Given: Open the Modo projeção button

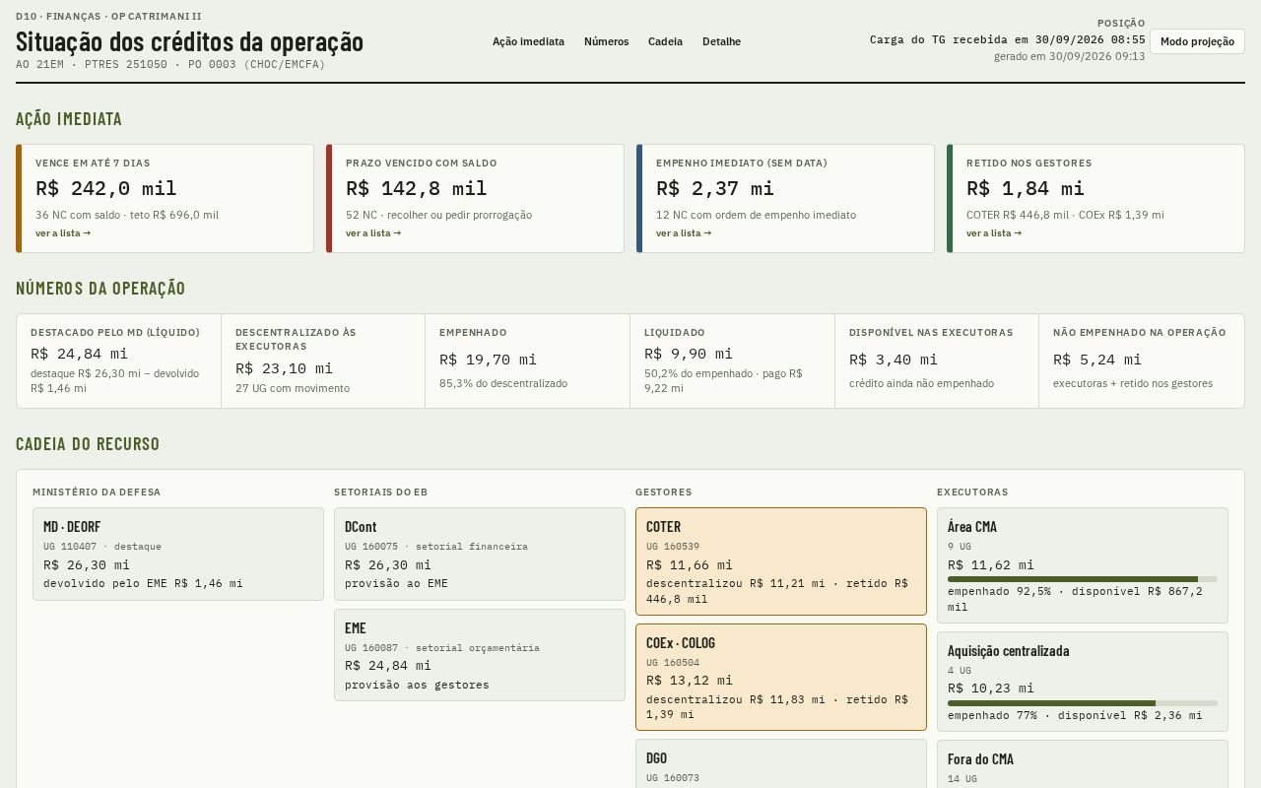Looking at the screenshot, I should 1197,41.
